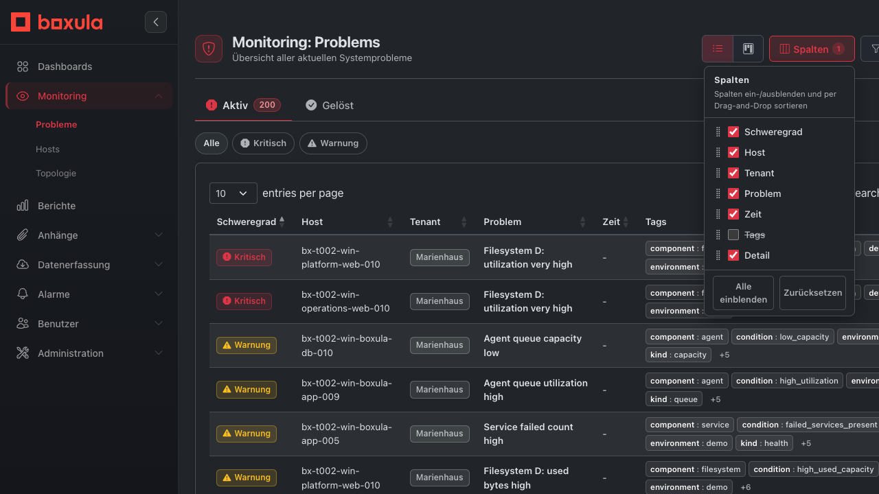Sort by Schweregrad column header

(247, 222)
